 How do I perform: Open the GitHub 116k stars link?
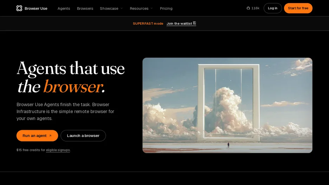coord(253,8)
